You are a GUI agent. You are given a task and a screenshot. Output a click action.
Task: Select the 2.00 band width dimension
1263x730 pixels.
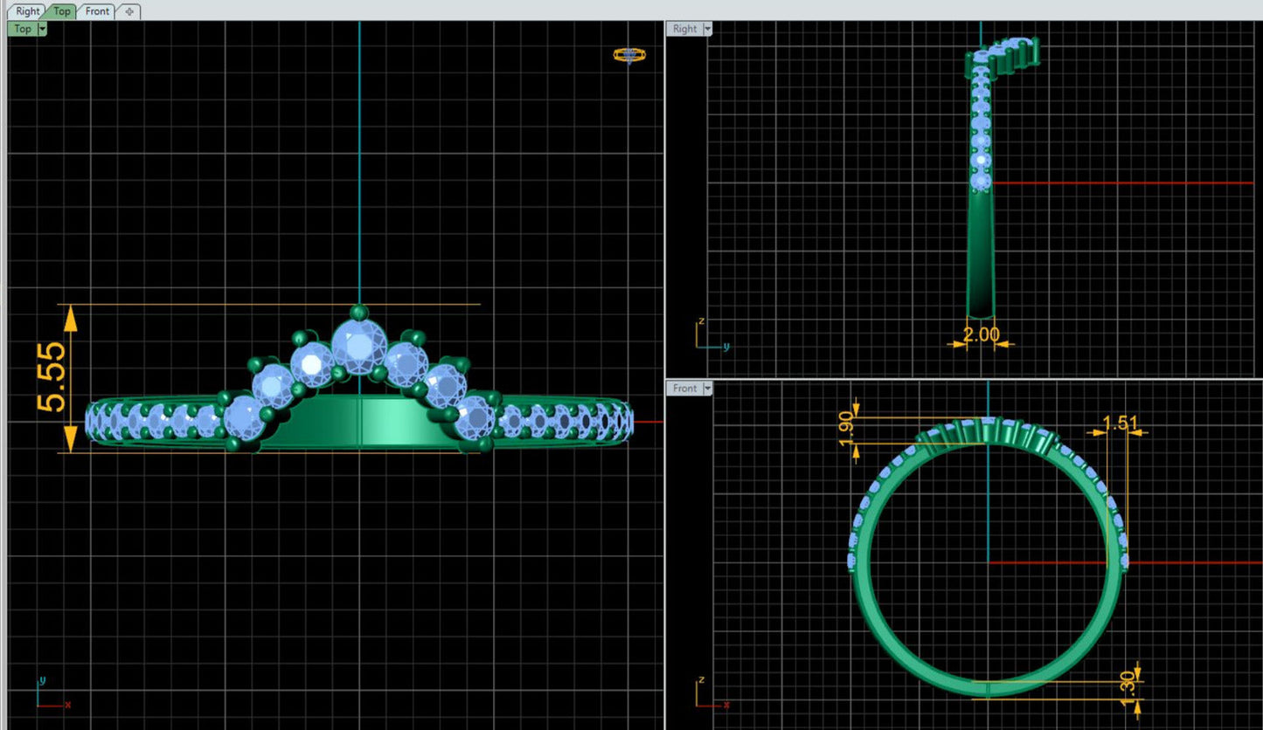coord(980,334)
